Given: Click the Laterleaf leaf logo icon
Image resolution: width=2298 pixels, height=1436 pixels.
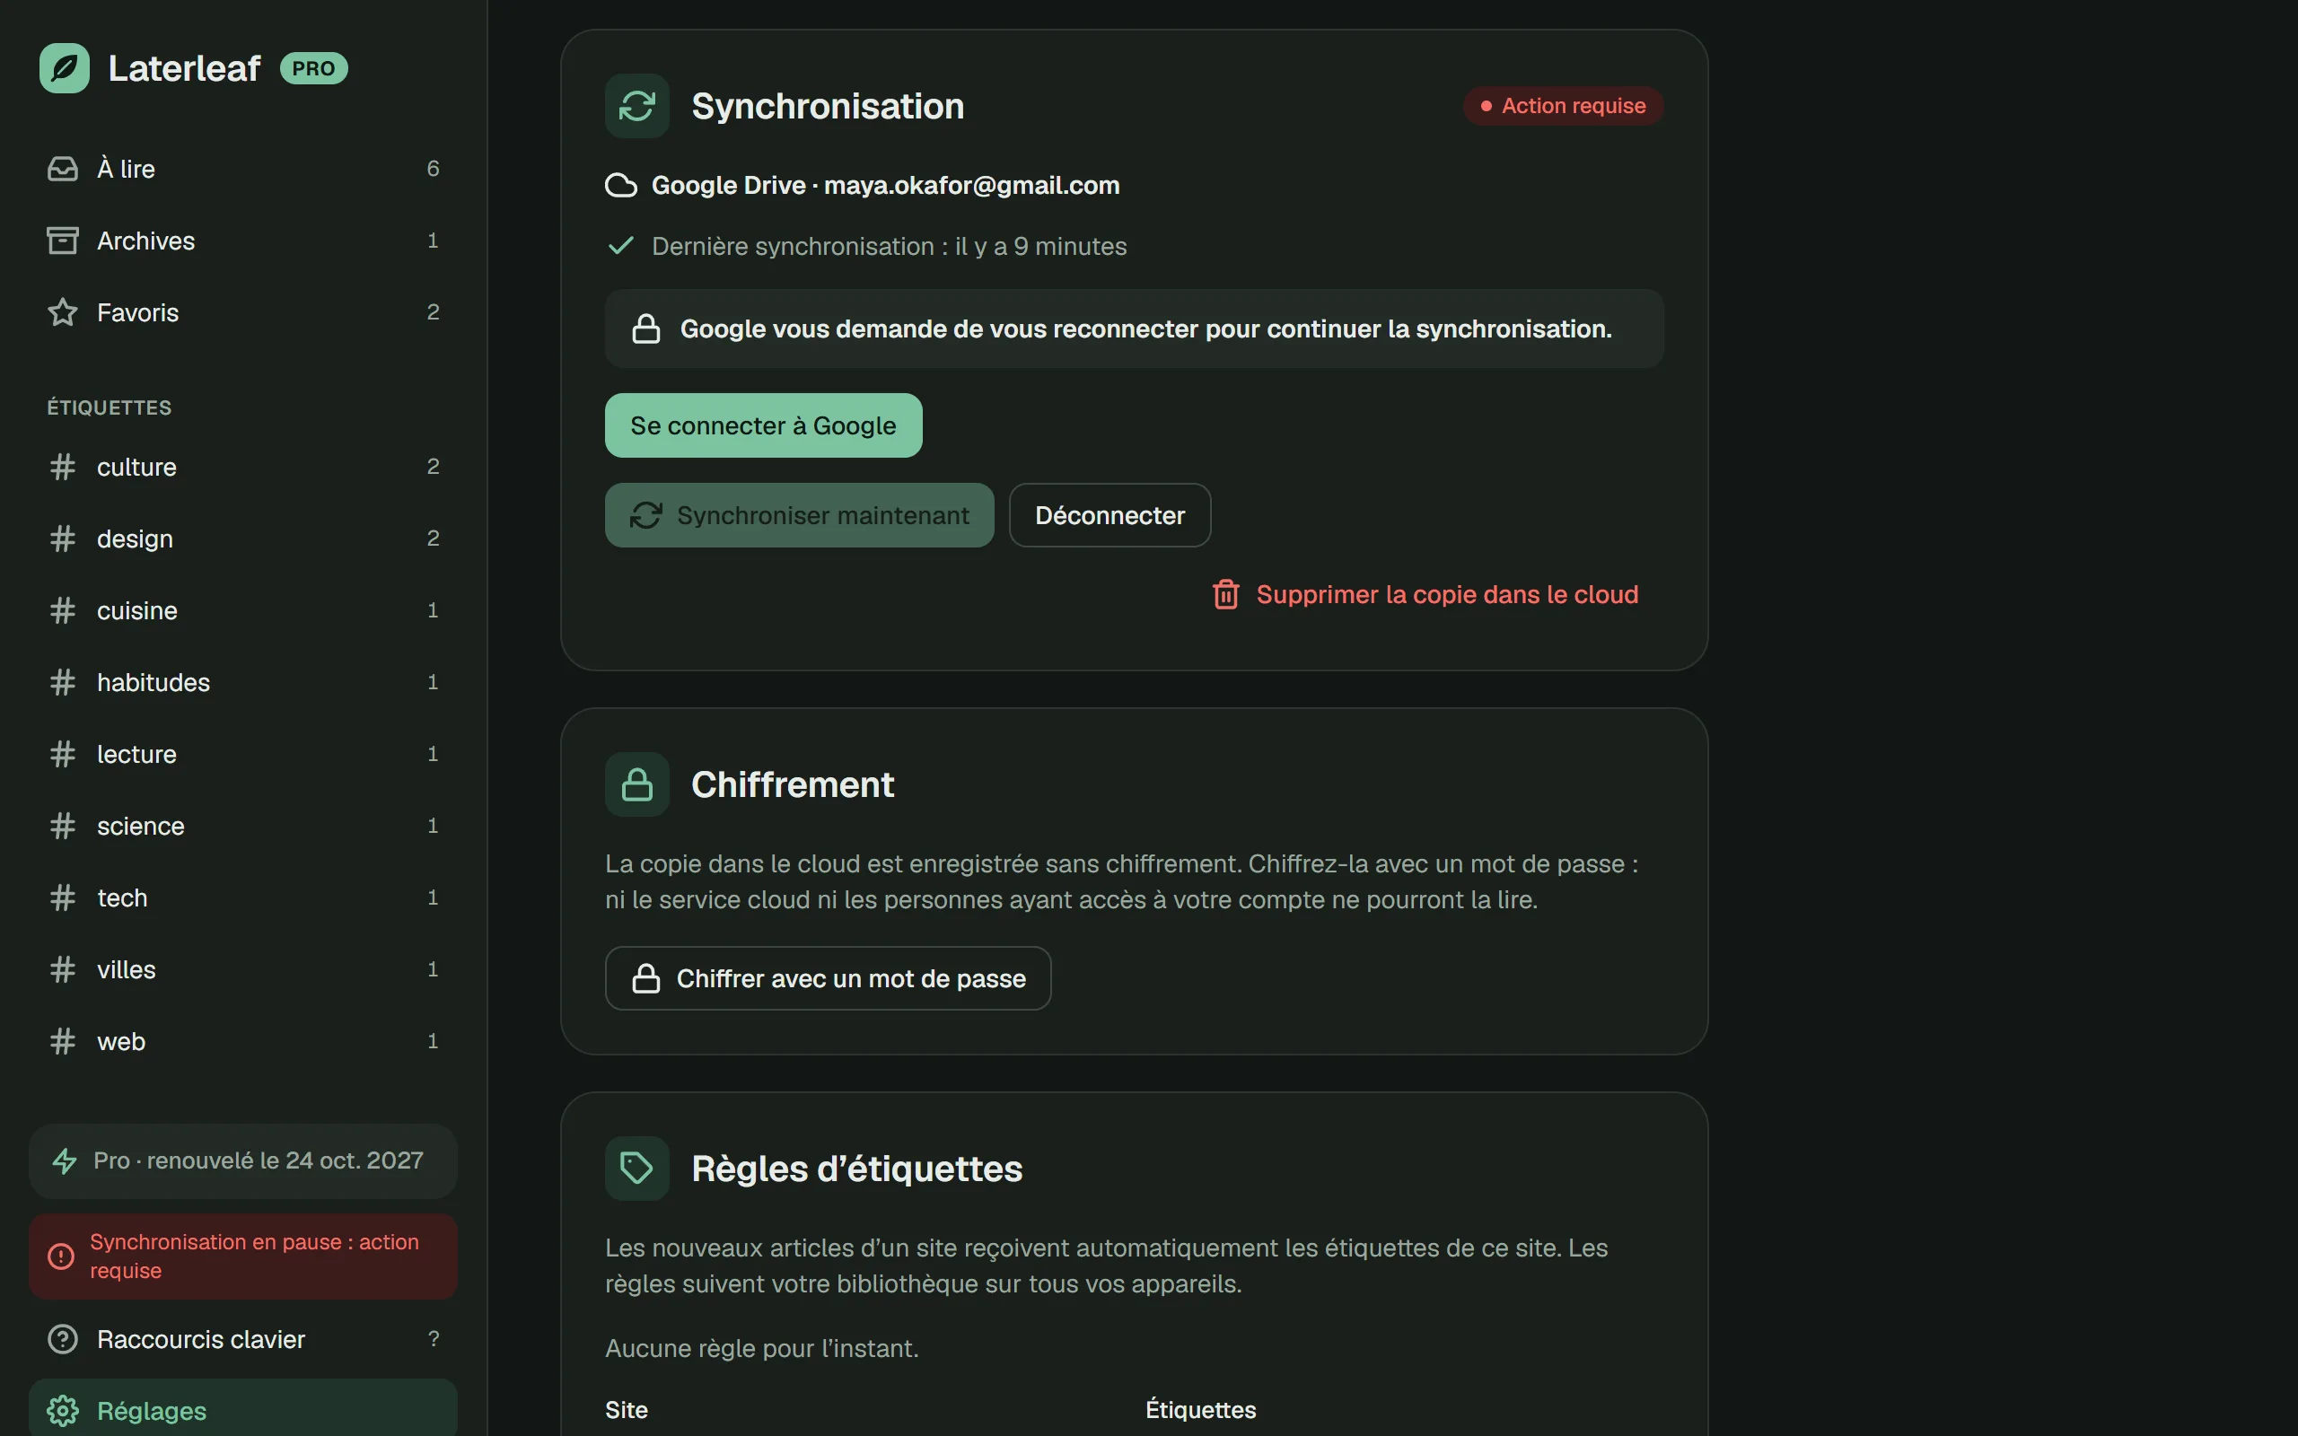Looking at the screenshot, I should click(65, 68).
